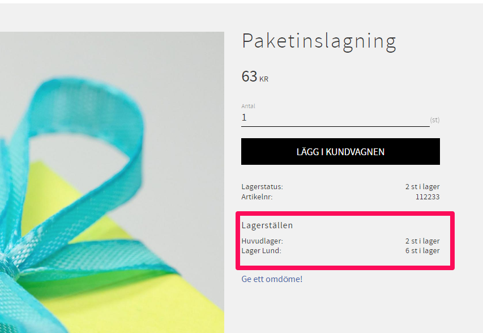Open the Ge ett omdöme! review link
Viewport: 483px width, 333px height.
pyautogui.click(x=272, y=279)
